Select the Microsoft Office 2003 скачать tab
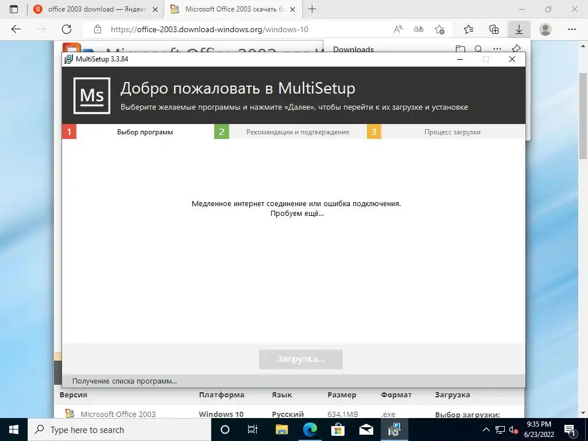The width and height of the screenshot is (588, 441). pyautogui.click(x=233, y=9)
